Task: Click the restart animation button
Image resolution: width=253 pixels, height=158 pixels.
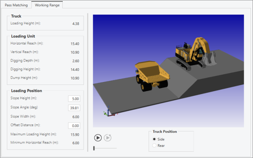Action: pyautogui.click(x=108, y=138)
